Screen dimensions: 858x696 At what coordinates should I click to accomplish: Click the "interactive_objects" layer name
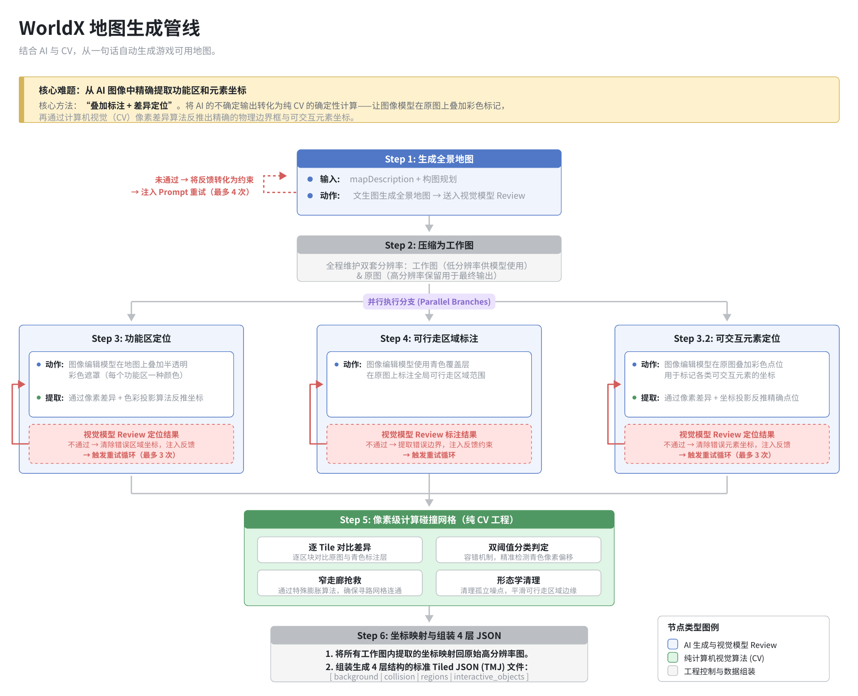489,677
